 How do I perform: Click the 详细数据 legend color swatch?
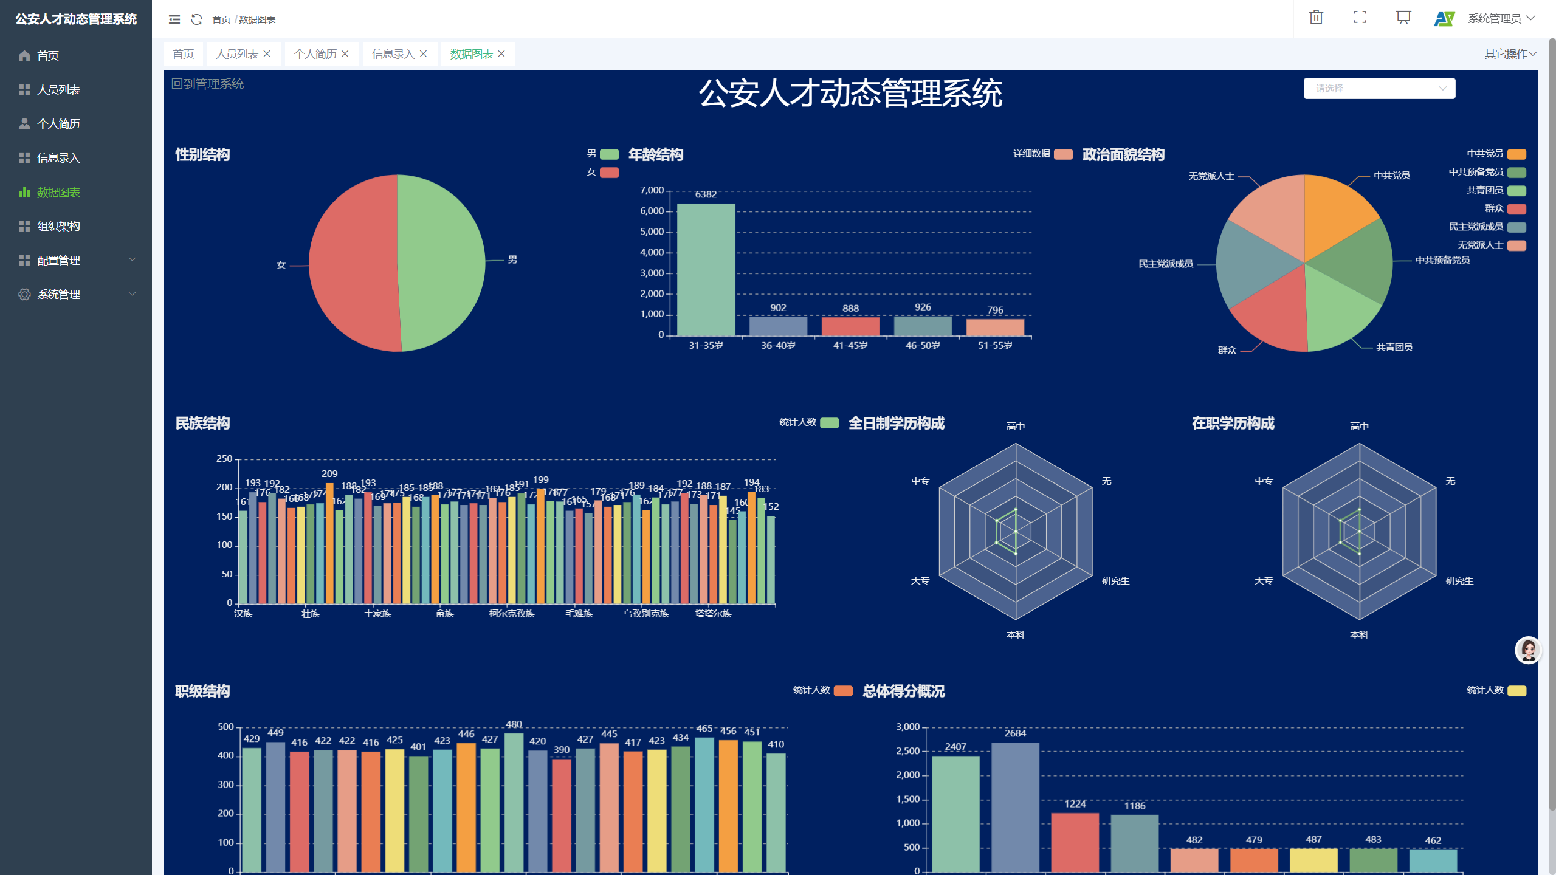pyautogui.click(x=1063, y=154)
